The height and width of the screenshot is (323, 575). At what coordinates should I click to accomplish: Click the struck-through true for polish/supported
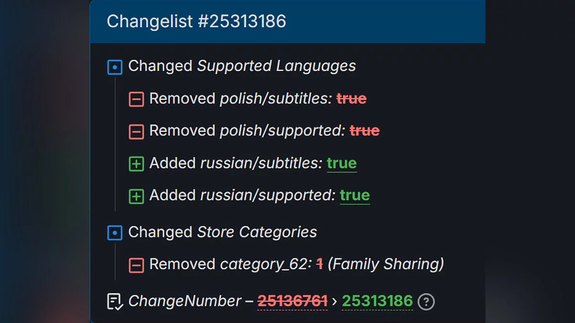tap(365, 131)
